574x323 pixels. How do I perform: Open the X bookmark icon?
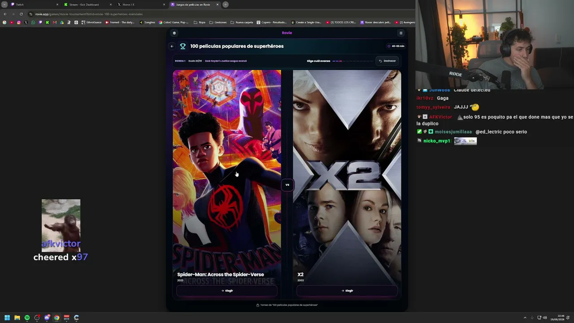(26, 22)
